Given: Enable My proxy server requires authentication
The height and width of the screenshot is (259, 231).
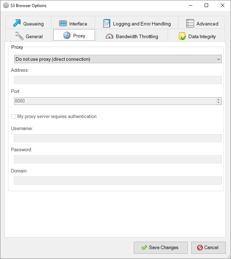Looking at the screenshot, I should (13, 117).
